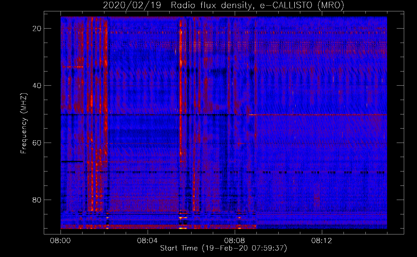Click the "40" frequency tick label
This screenshot has height=257, width=417.
coord(37,86)
